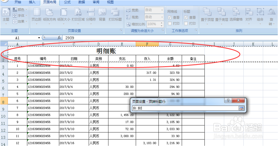Switch to the 视图 tab
Image resolution: width=278 pixels, height=146 pixels.
tap(110, 2)
